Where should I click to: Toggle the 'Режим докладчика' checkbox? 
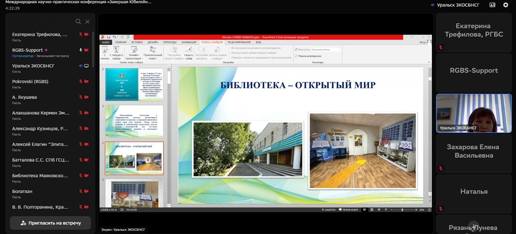[x=296, y=56]
